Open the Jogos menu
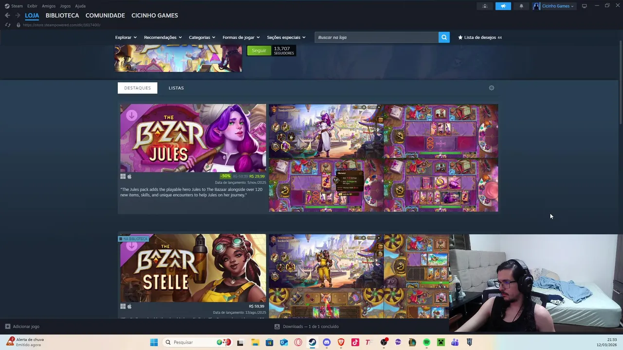Viewport: 623px width, 350px height. coord(65,6)
